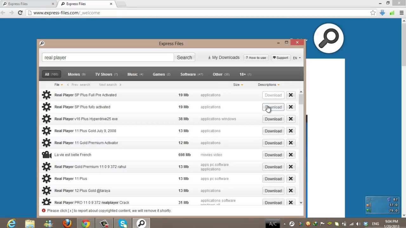Click the Support button
The height and width of the screenshot is (228, 406).
(280, 58)
